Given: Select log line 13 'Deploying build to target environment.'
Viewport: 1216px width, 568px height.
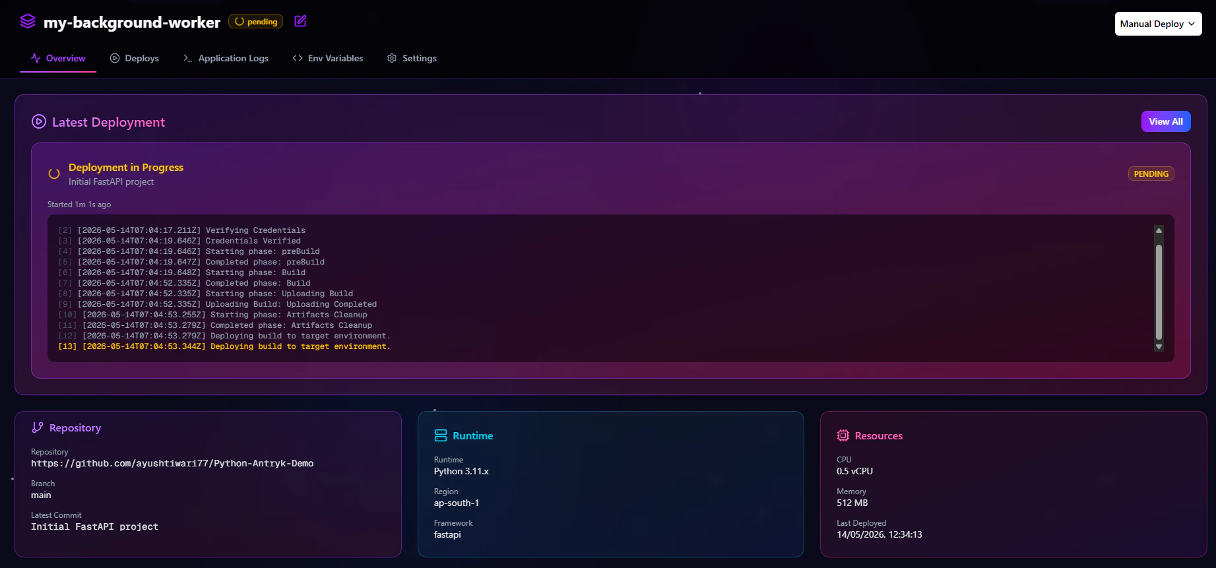Looking at the screenshot, I should tap(224, 346).
